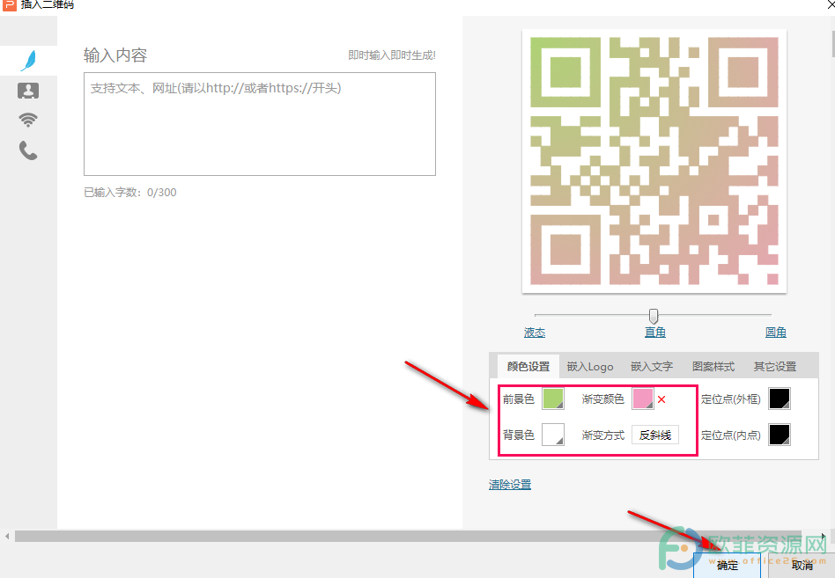Cancel the dialog with 取消
Screen dimensions: 835x578
click(x=802, y=565)
